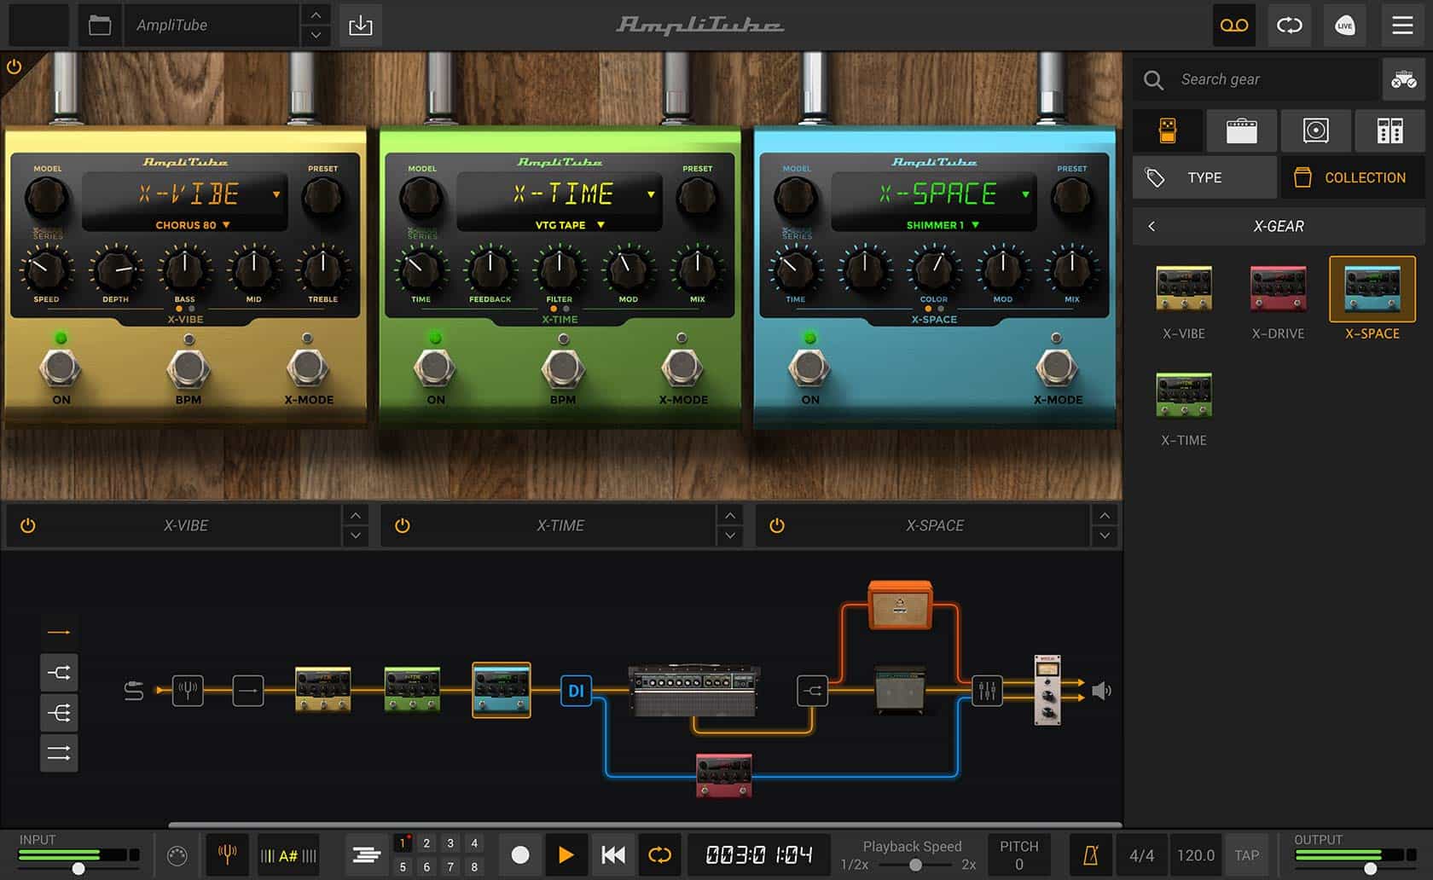Collapse X-GEAR list with the back chevron

click(x=1152, y=226)
